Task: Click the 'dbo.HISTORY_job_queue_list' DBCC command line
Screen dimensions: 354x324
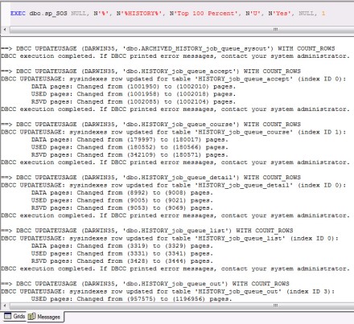Action: [147, 231]
